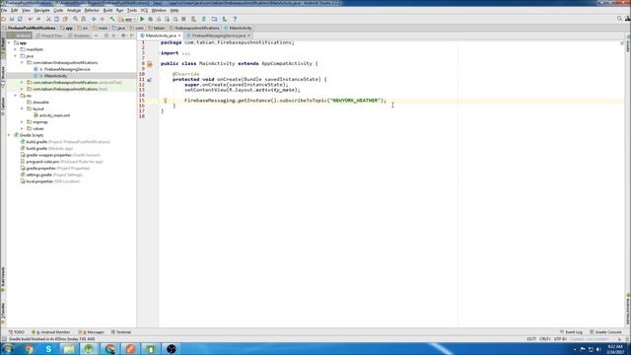Open the project panel gear settings icon
The width and height of the screenshot is (631, 355).
tap(123, 35)
